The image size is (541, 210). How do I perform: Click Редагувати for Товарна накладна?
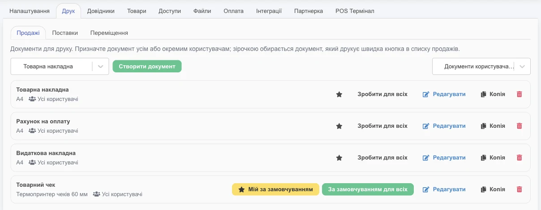(x=444, y=94)
